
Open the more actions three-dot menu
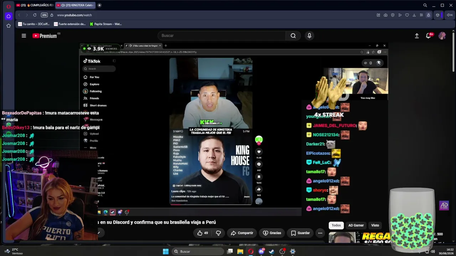(x=320, y=233)
